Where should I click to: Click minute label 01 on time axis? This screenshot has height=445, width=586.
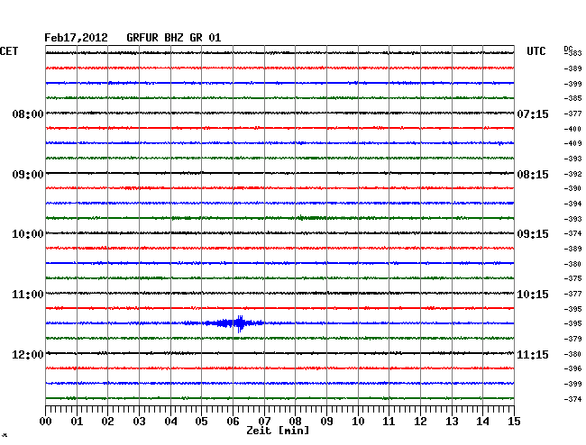(x=77, y=422)
